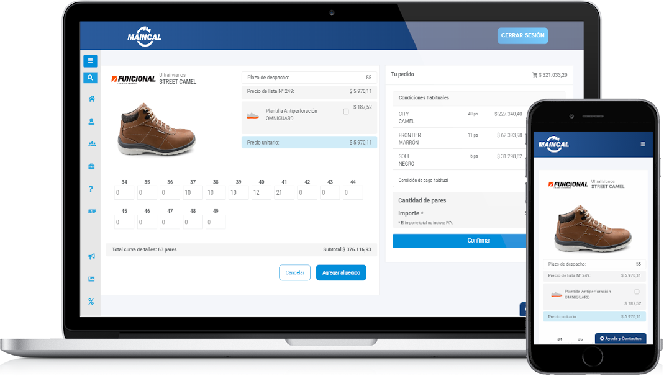
Task: Click the size 40 quantity field
Action: (262, 192)
